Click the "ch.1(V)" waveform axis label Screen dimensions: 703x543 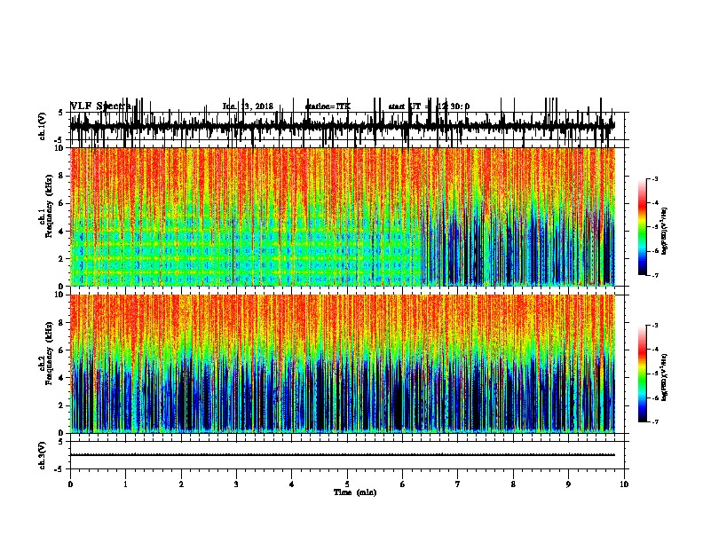(42, 126)
